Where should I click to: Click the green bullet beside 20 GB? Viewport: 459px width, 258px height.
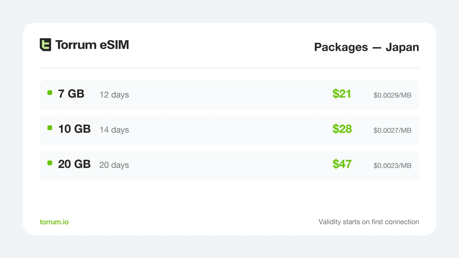pyautogui.click(x=50, y=163)
